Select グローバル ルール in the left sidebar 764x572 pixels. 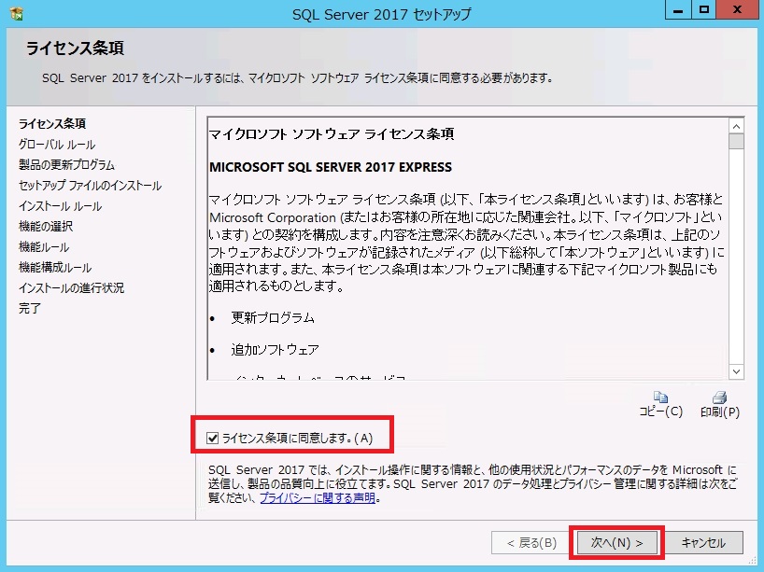[x=57, y=145]
